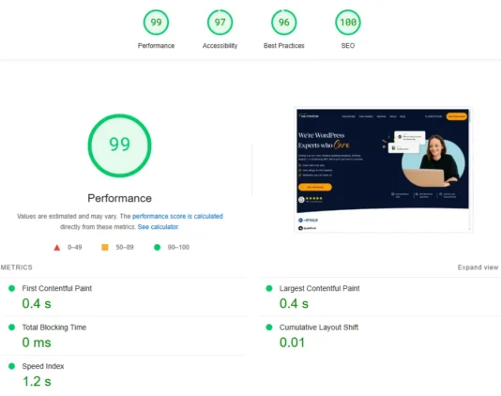Click the First Contentful Paint value 0.4 s

click(37, 304)
